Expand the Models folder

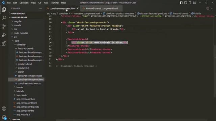tap(20, 91)
